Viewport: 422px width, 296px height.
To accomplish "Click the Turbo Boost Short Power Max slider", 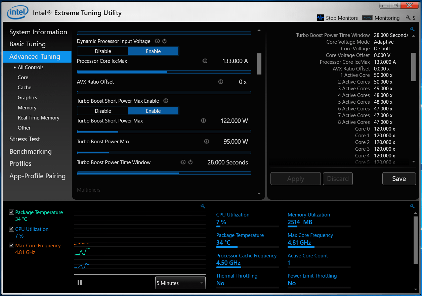I will click(x=164, y=132).
